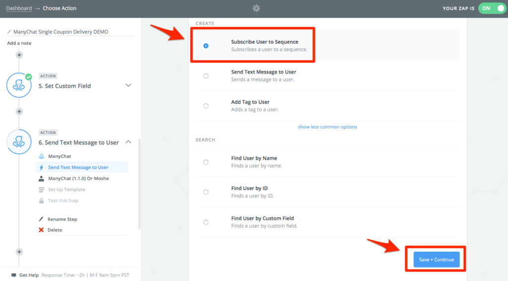Add a step above Set Custom Field
Viewport: 508px width, 281px height.
[19, 55]
